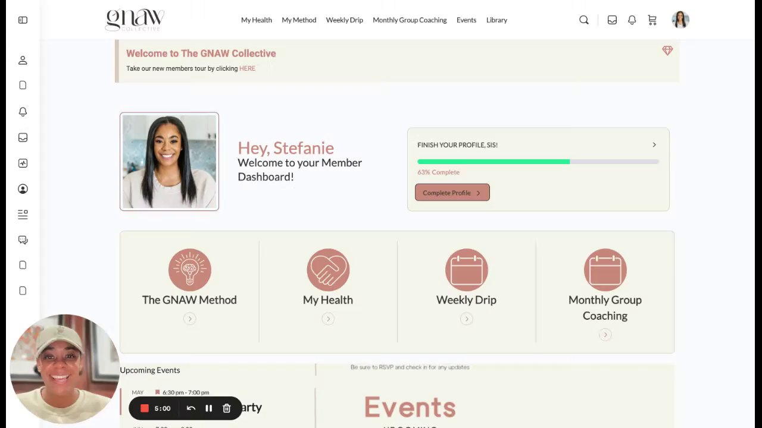This screenshot has width=762, height=428.
Task: Click the bookmark flag beside 6:30 pm event
Action: coord(157,392)
